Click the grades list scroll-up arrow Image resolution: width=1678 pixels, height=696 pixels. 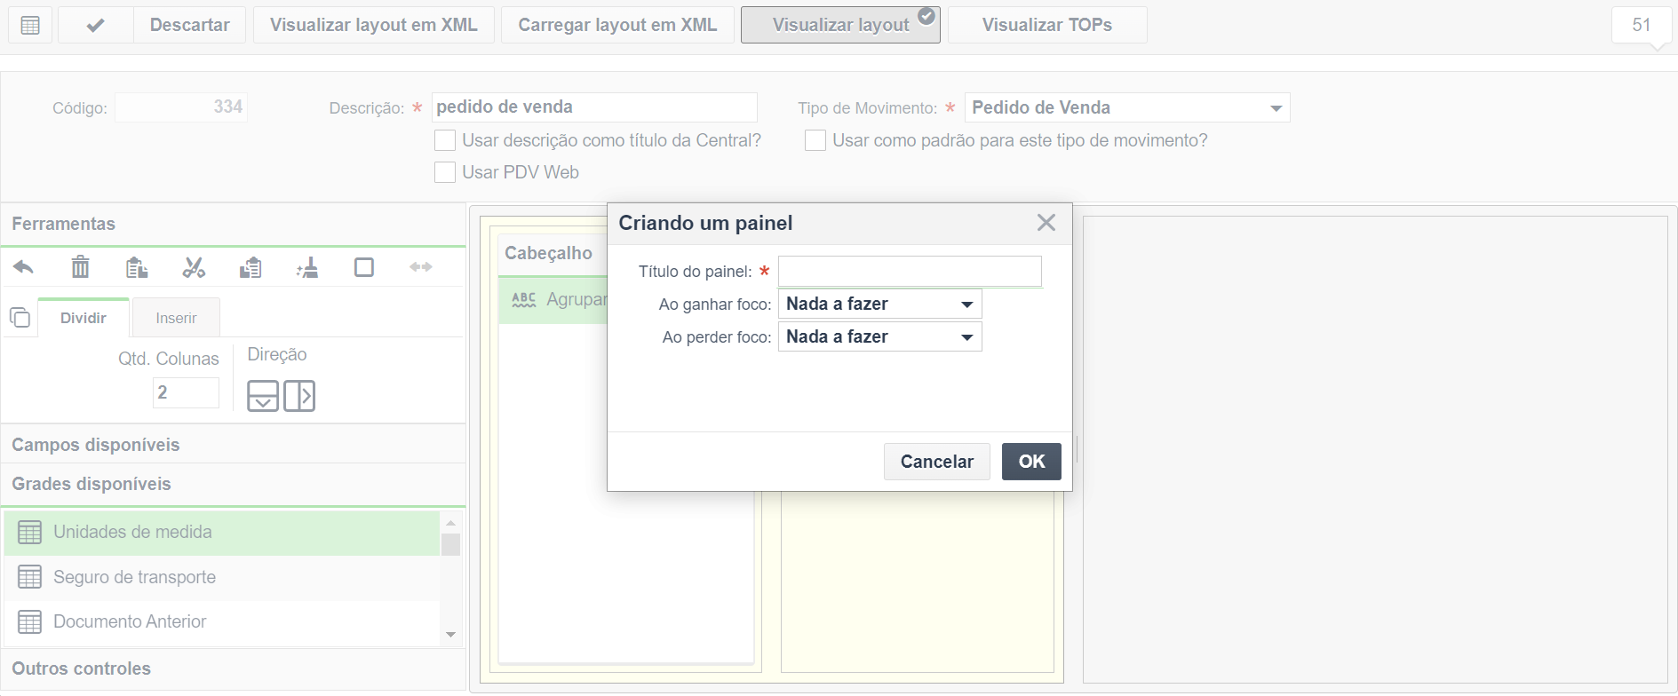click(x=450, y=522)
